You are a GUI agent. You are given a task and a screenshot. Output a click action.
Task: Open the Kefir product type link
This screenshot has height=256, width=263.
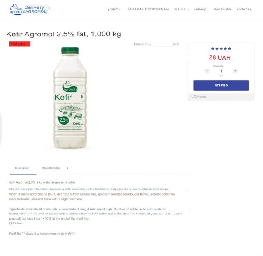coord(176,44)
